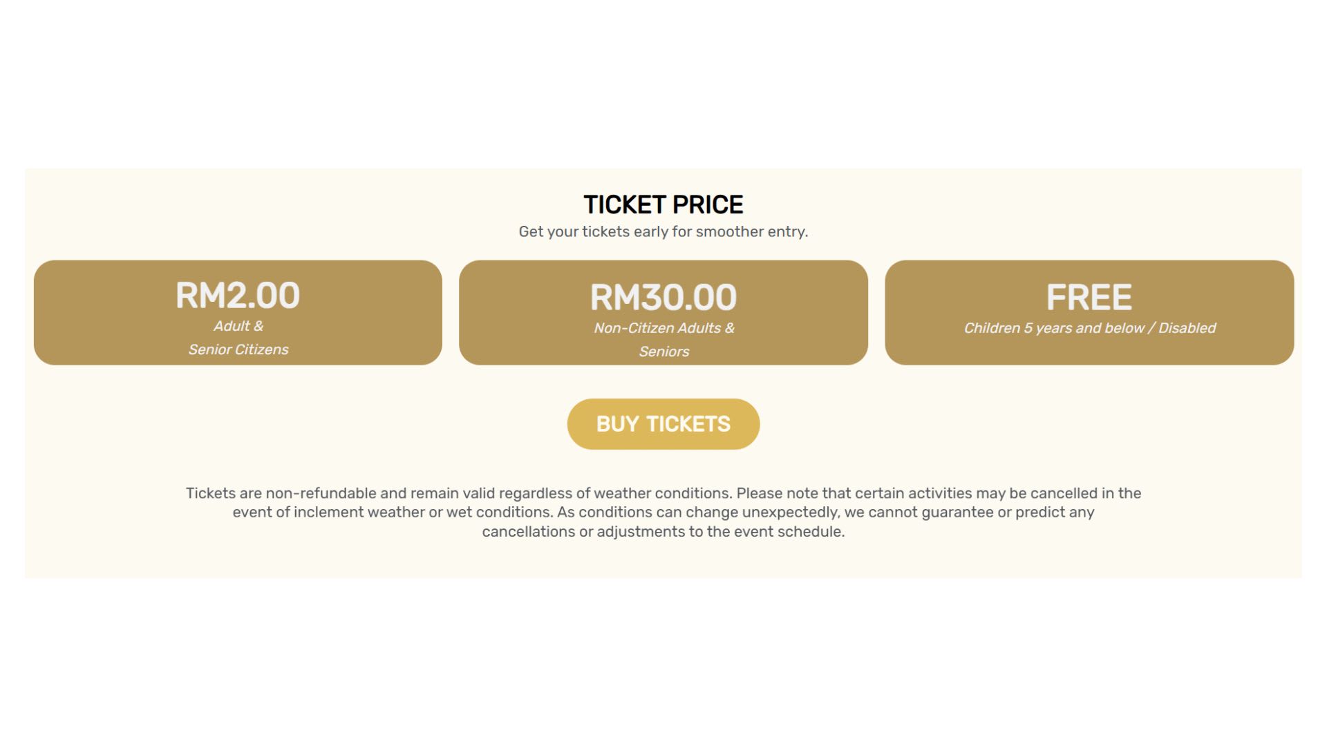Click the 'Non-Citizen Adults &' label line

(x=663, y=328)
